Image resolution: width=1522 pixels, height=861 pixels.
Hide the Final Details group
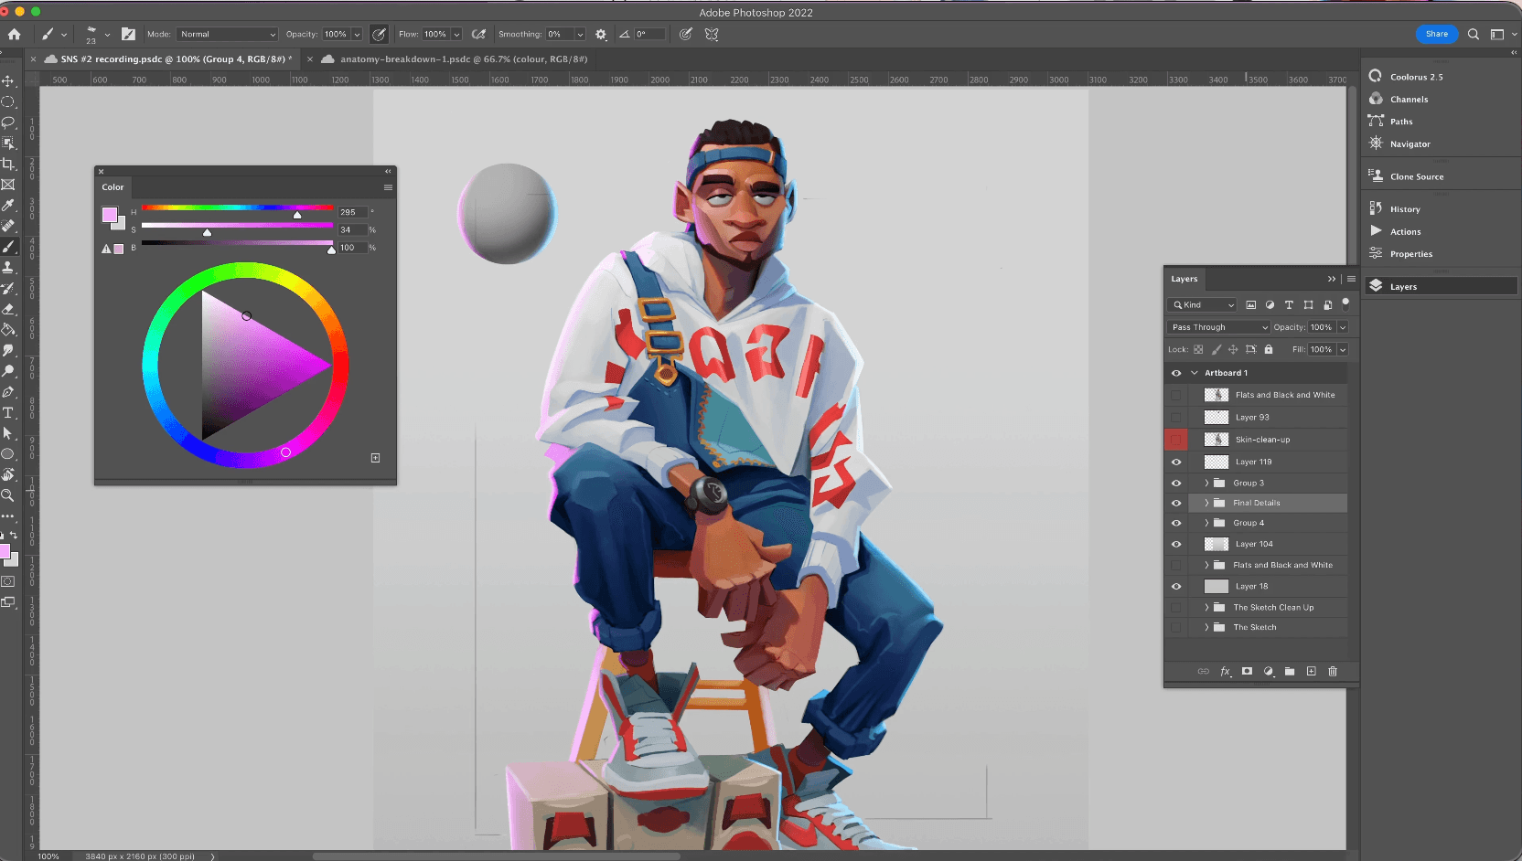(1176, 503)
